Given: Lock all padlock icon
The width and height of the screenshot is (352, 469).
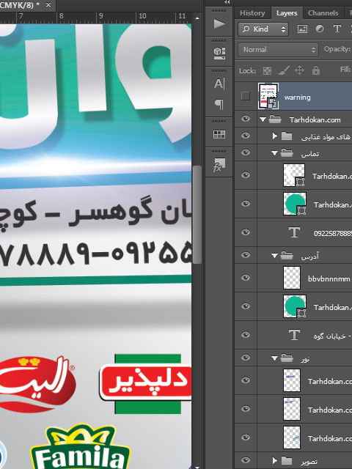Looking at the screenshot, I should click(316, 70).
